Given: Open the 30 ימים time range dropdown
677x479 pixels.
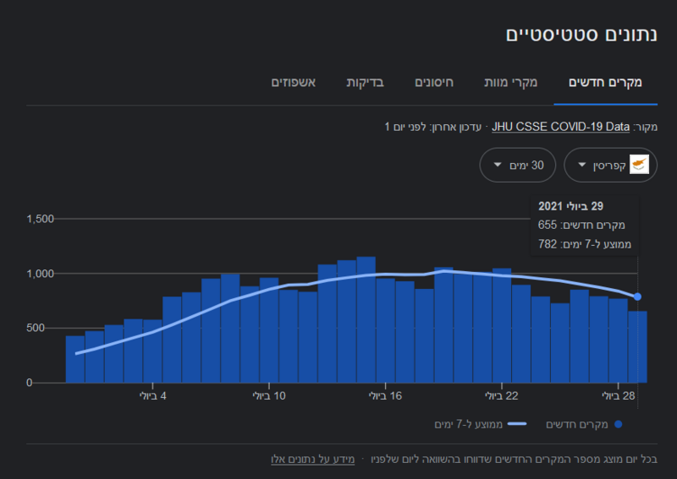Looking at the screenshot, I should (x=518, y=165).
